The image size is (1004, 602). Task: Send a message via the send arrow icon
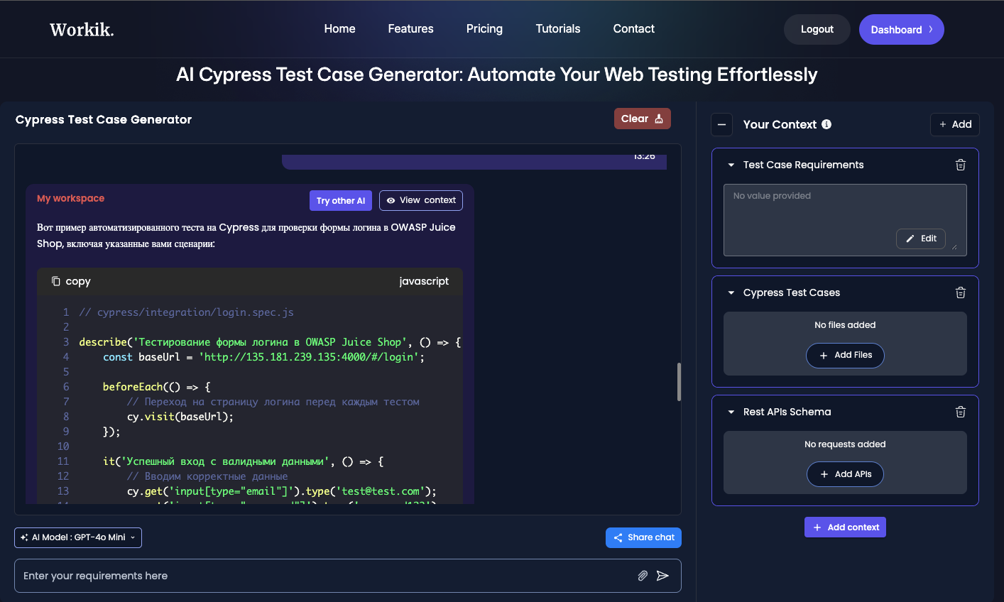pos(663,576)
